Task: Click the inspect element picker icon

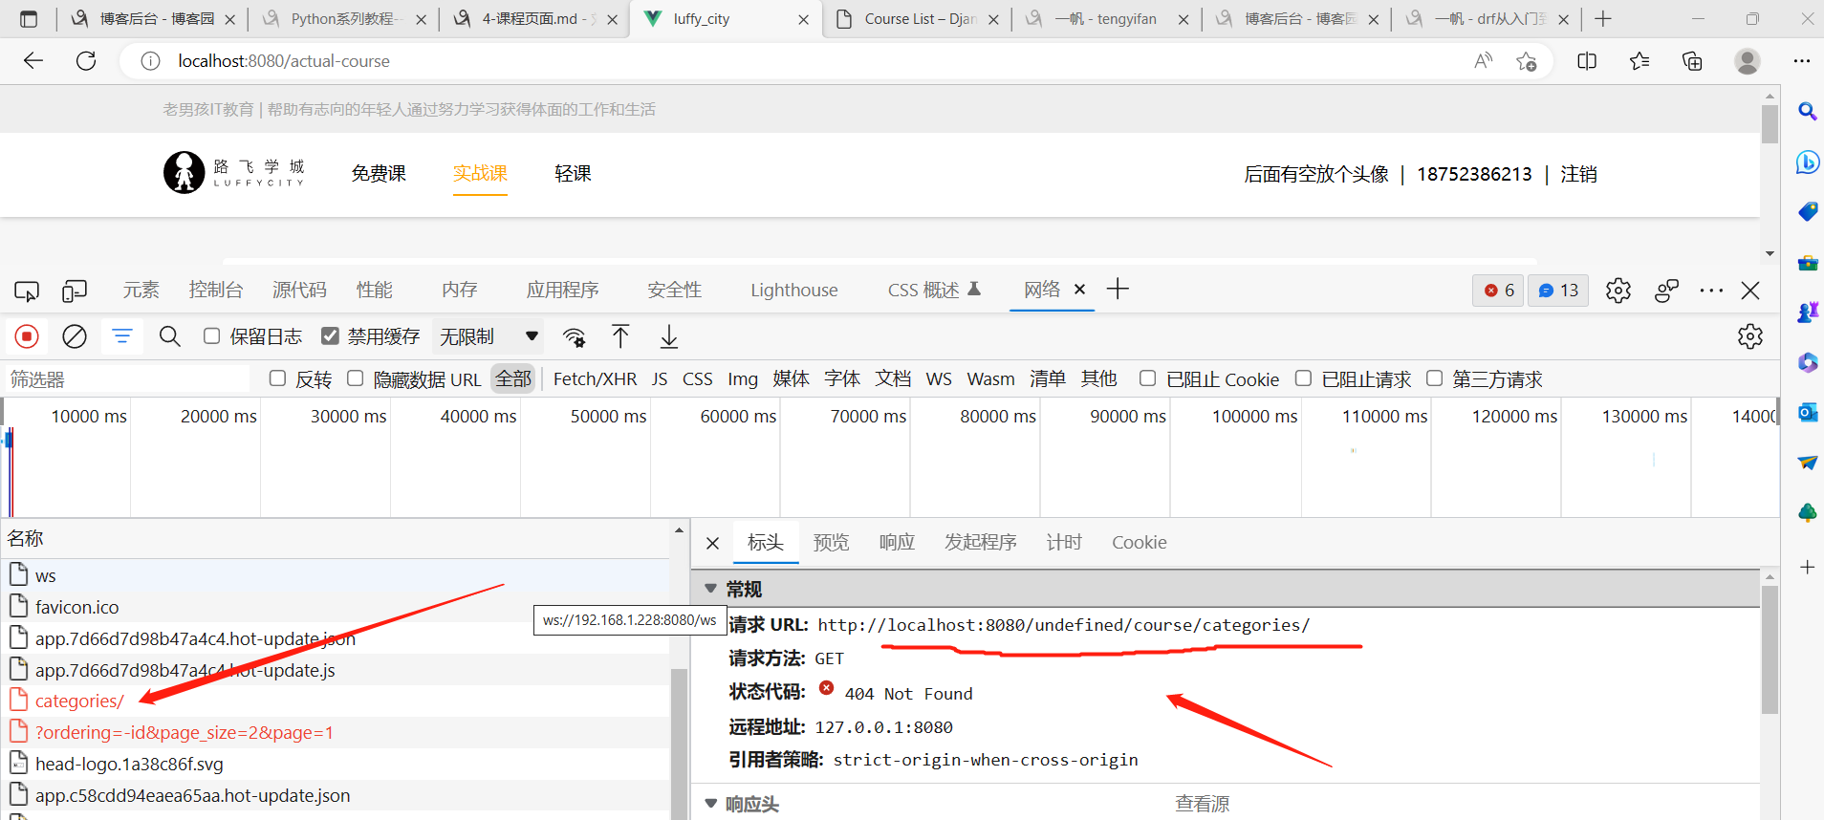Action: click(x=27, y=291)
